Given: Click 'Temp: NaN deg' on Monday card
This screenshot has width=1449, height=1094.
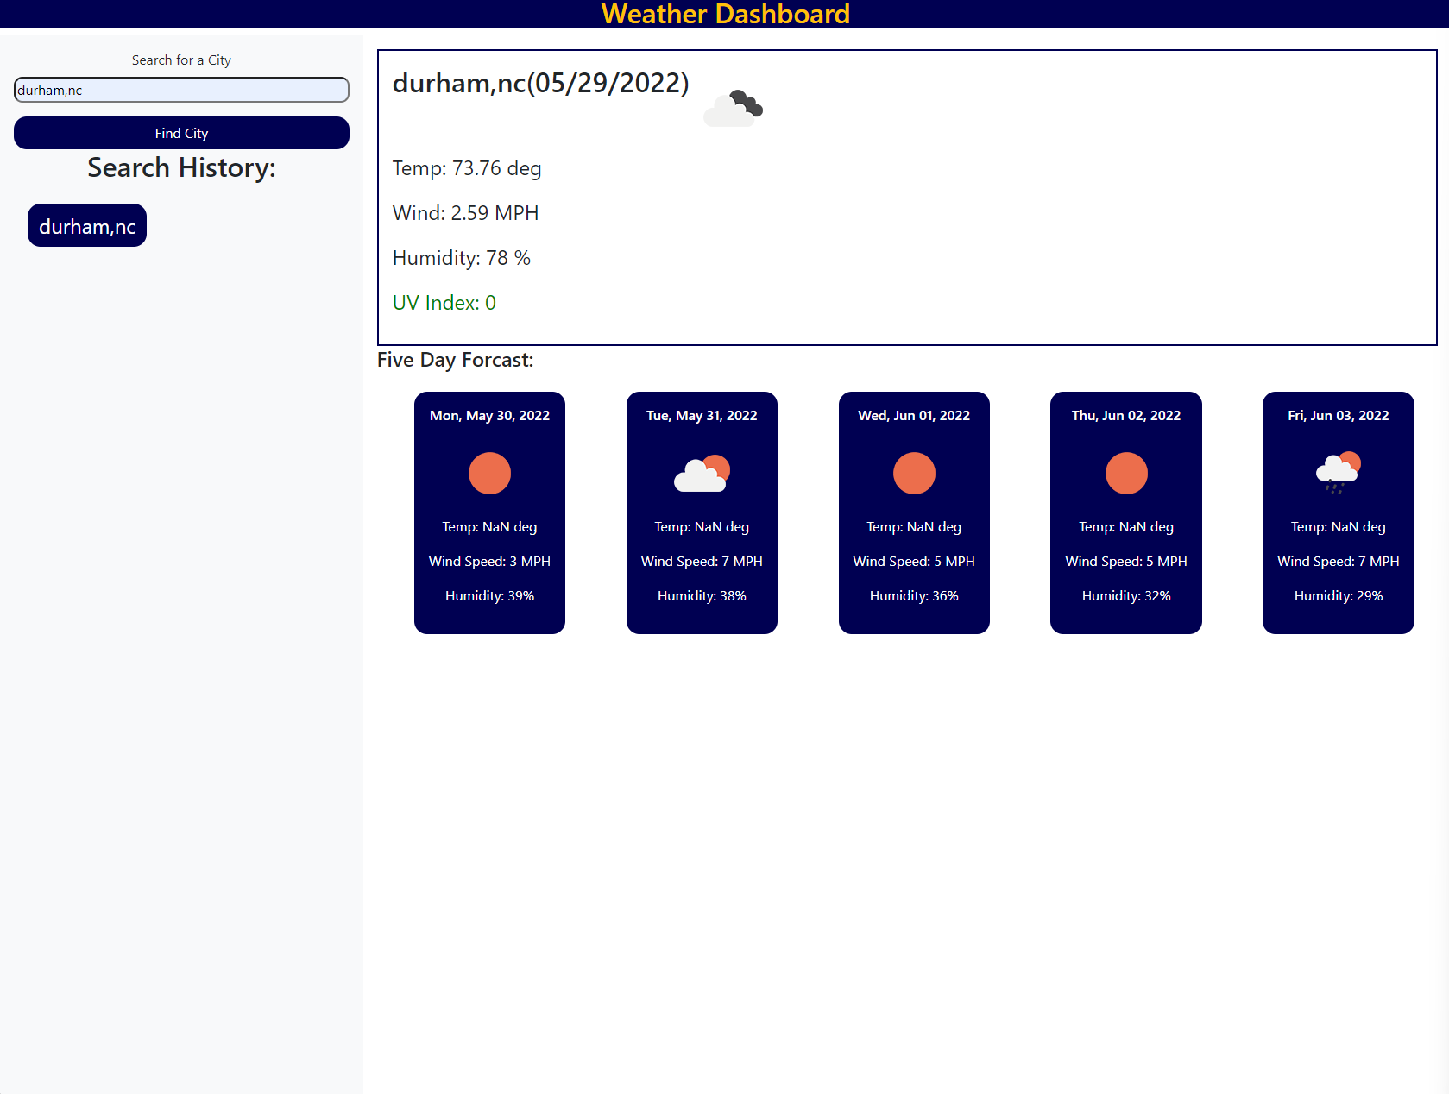Looking at the screenshot, I should click(489, 526).
